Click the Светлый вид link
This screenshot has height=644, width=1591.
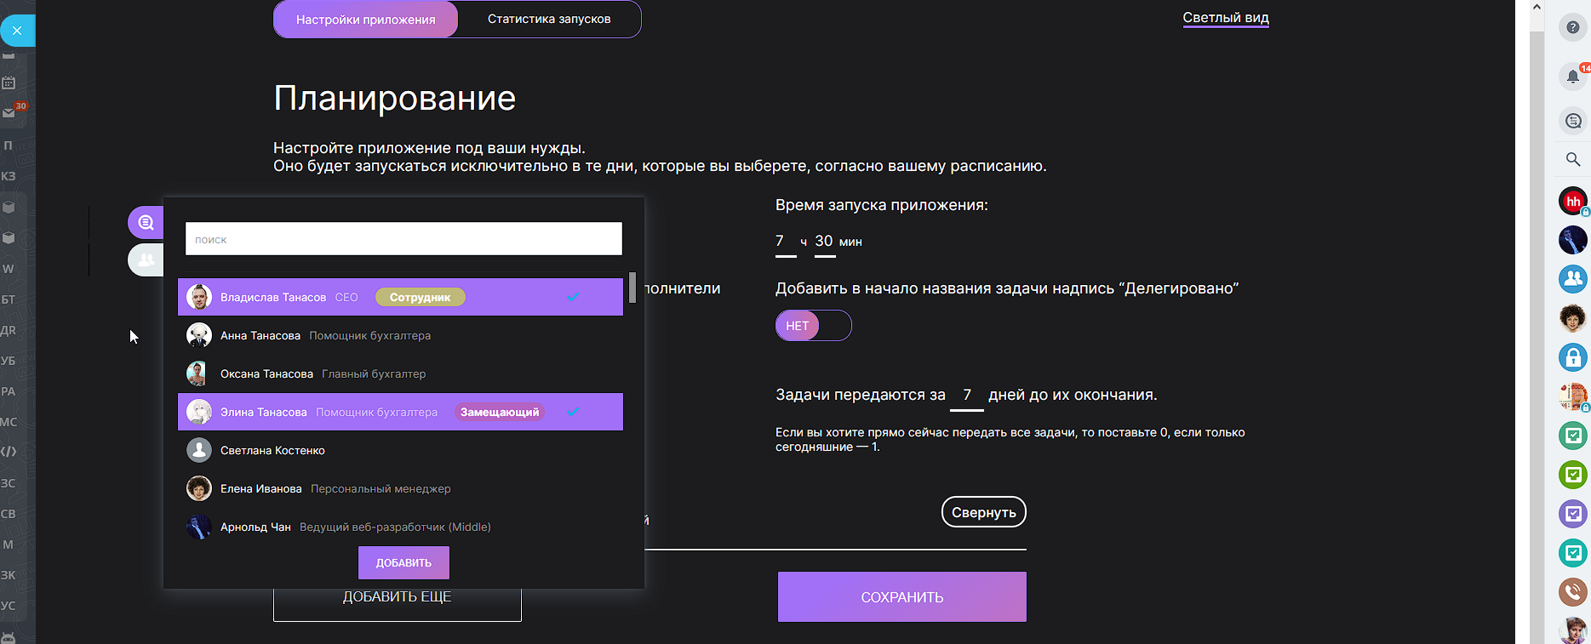click(x=1226, y=18)
